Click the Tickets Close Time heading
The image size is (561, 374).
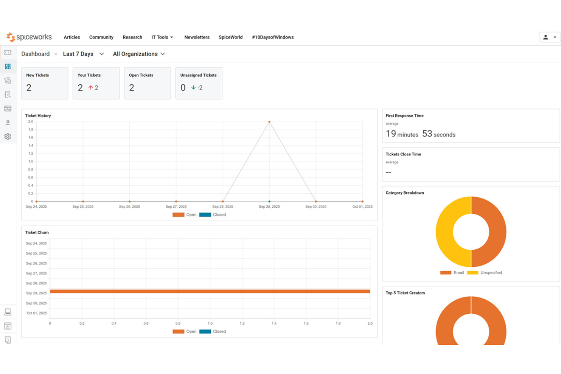pyautogui.click(x=403, y=154)
